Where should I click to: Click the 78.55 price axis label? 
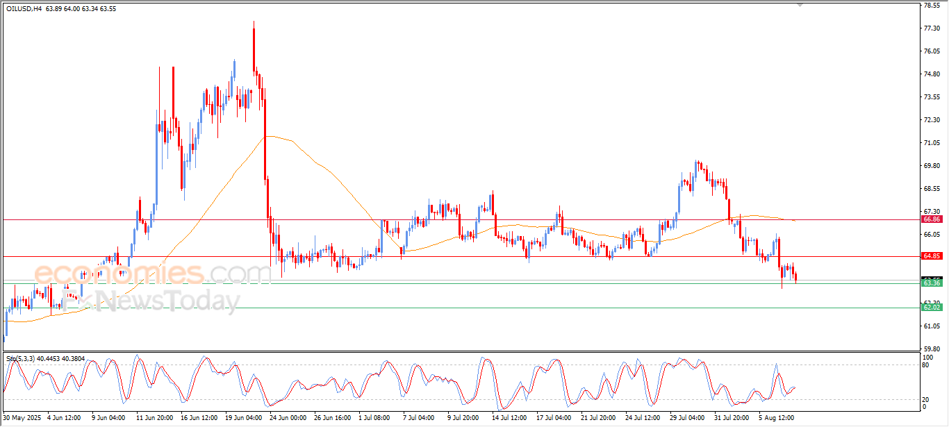[x=931, y=6]
